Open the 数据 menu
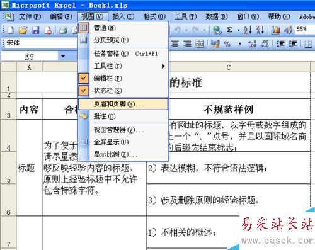Image resolution: width=315 pixels, height=250 pixels. [217, 16]
